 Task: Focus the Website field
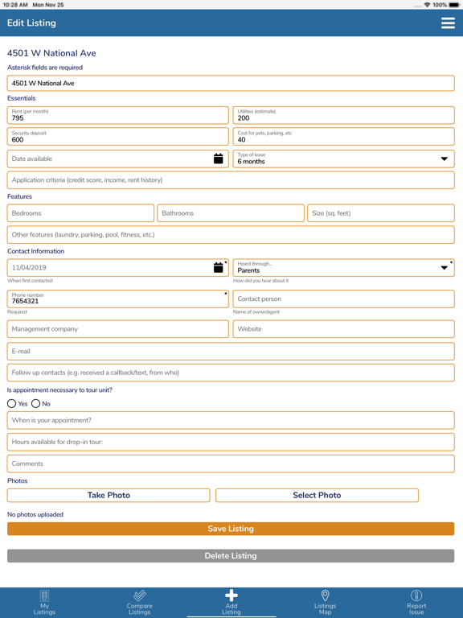click(344, 329)
